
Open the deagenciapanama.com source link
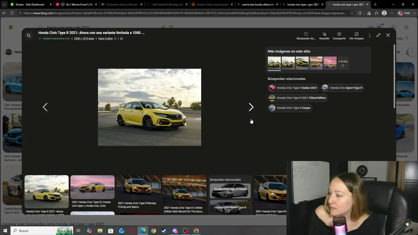[x=56, y=39]
